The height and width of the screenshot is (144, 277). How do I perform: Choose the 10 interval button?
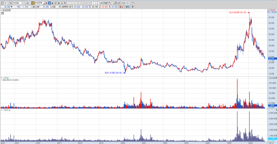coord(77,3)
